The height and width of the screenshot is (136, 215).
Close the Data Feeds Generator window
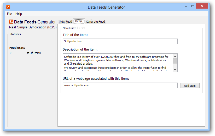(202, 6)
